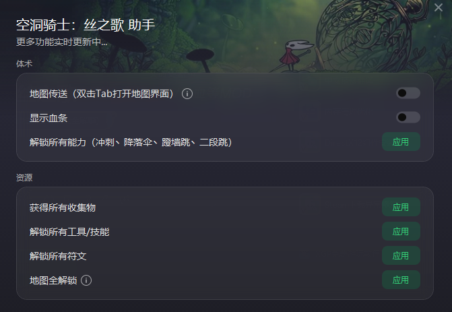This screenshot has height=312, width=452.
Task: Turn on the 显示血条 toggle
Action: point(408,117)
